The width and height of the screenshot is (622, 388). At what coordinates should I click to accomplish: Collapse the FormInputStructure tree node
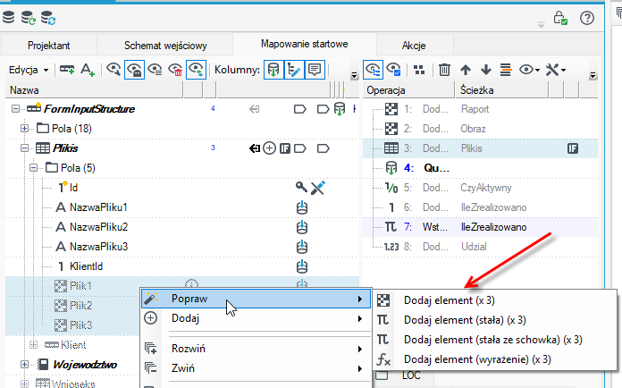[x=15, y=108]
